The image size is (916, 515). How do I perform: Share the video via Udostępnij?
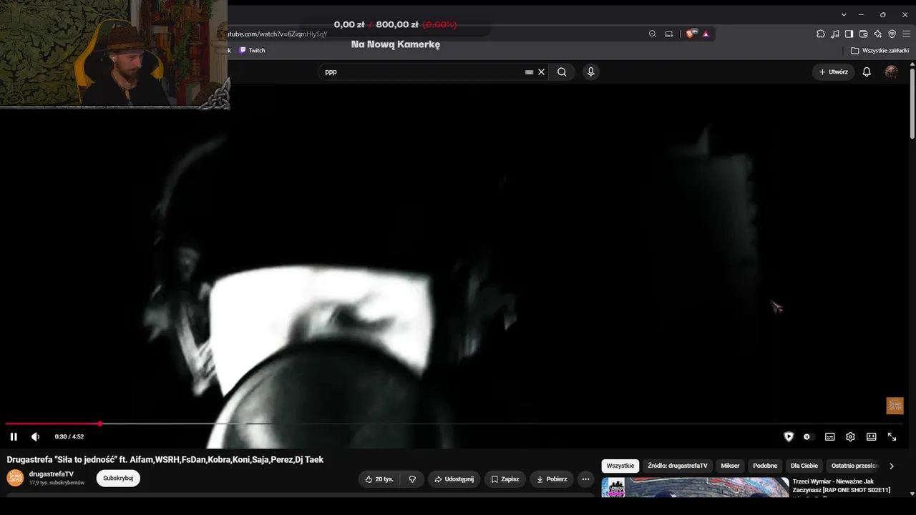coord(454,479)
